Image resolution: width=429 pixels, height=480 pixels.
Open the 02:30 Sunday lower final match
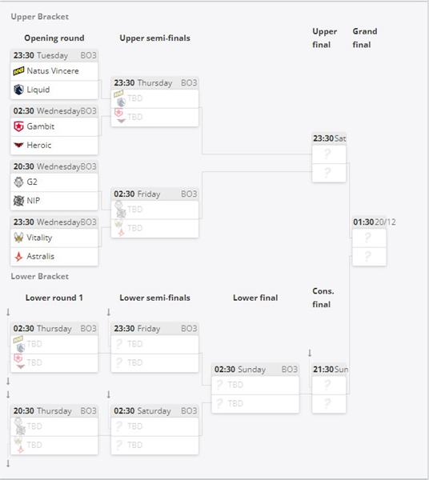click(x=255, y=388)
